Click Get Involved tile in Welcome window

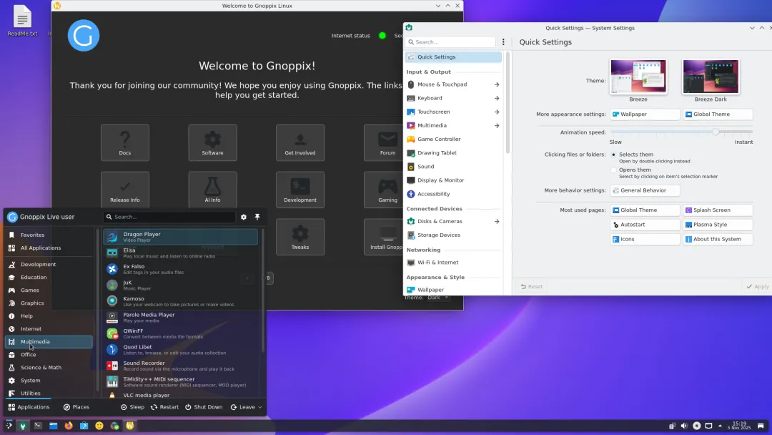pyautogui.click(x=300, y=143)
